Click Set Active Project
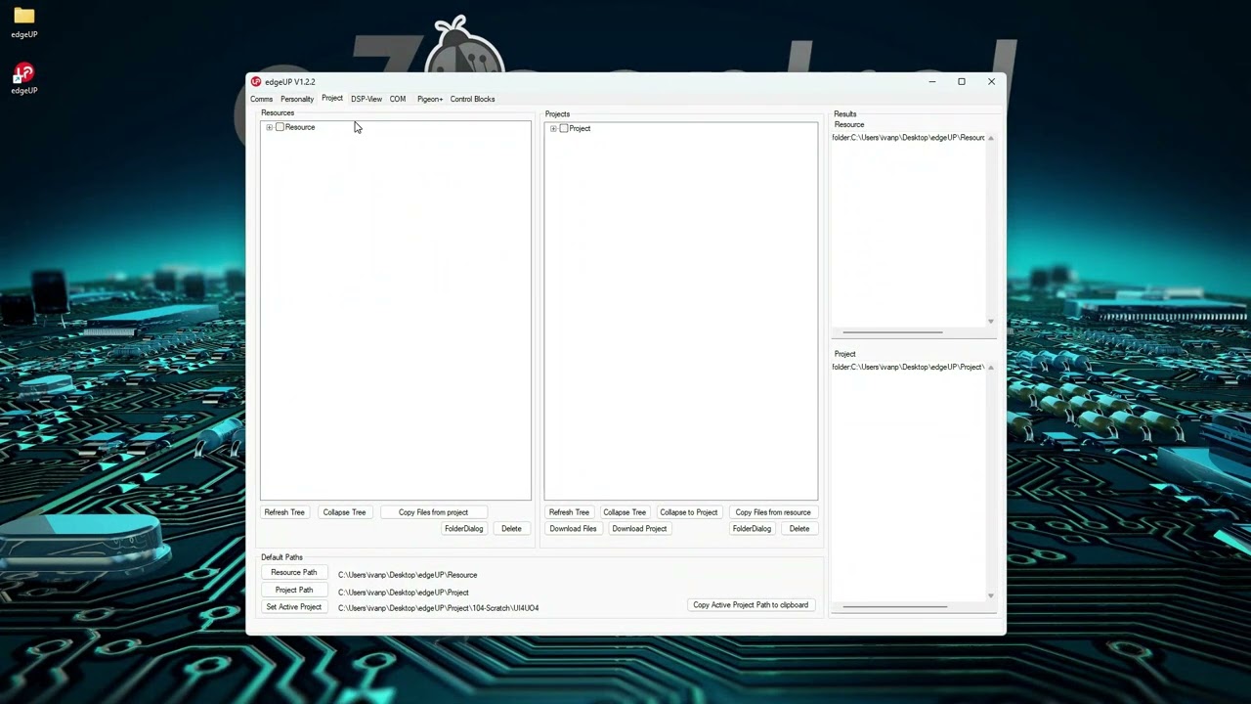Image resolution: width=1251 pixels, height=704 pixels. click(x=294, y=607)
